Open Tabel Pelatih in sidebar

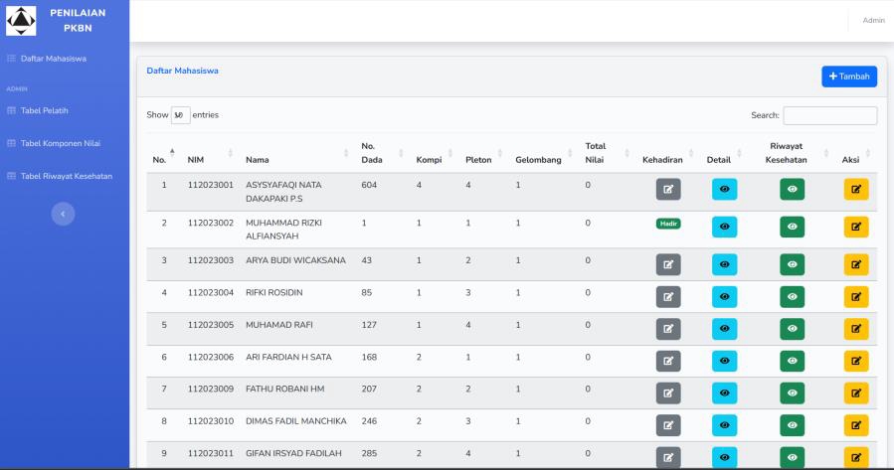click(44, 110)
